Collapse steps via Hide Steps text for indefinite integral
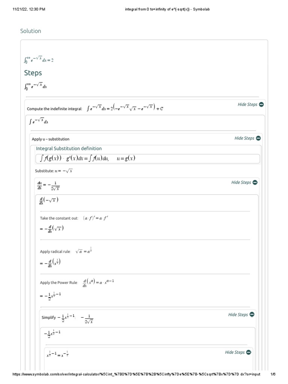This screenshot has height=384, width=288. [247, 105]
